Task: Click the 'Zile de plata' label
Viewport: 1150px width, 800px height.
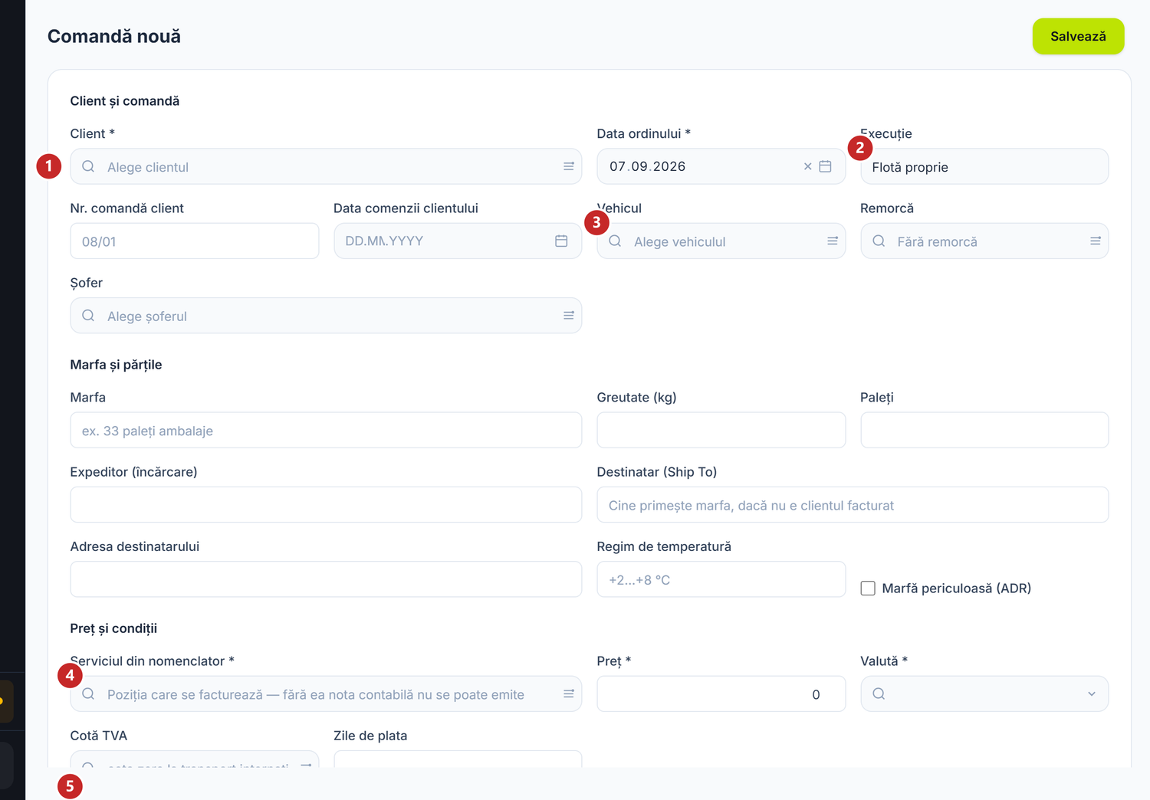Action: tap(370, 736)
